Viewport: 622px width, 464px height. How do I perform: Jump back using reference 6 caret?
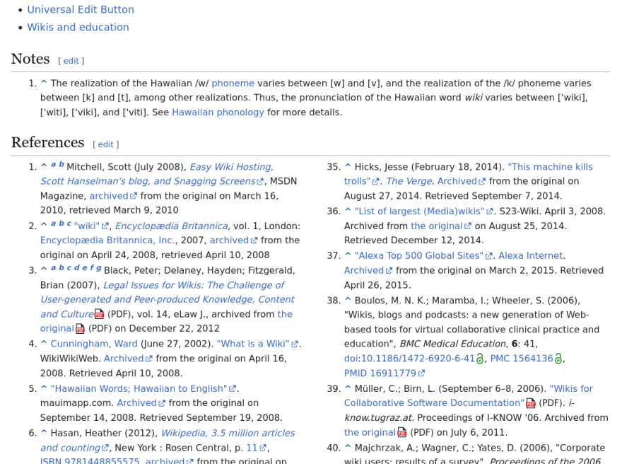coord(44,433)
